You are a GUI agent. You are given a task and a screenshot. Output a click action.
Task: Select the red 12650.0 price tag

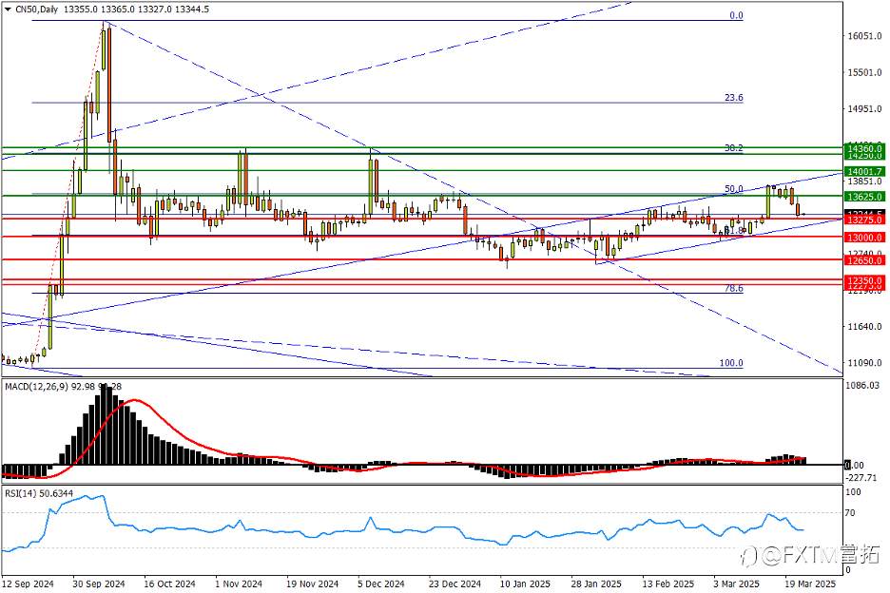click(x=864, y=260)
